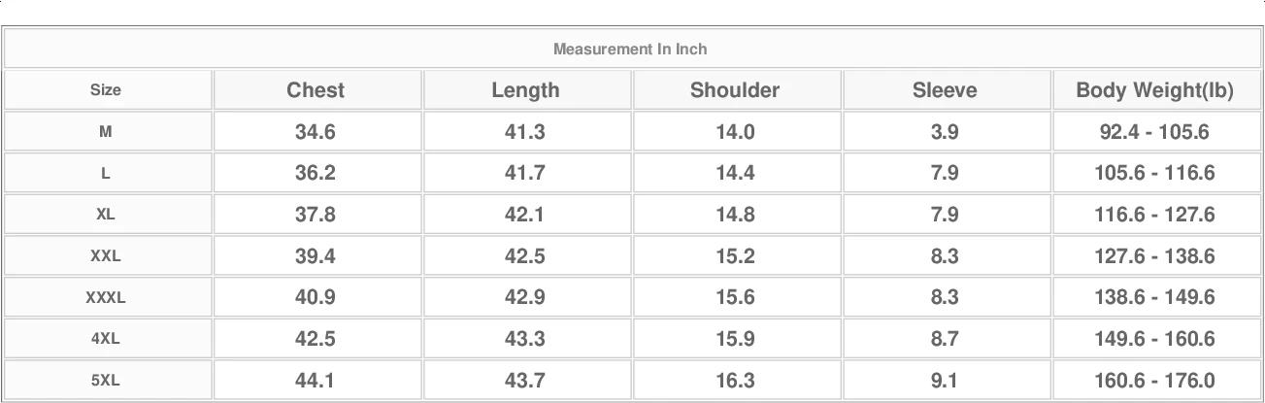Click the Body Weight(lb) column header

pos(1154,90)
